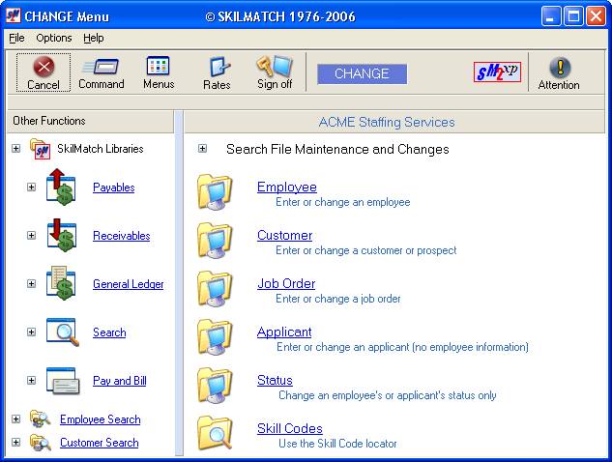The height and width of the screenshot is (462, 612).
Task: Open the File menu
Action: pyautogui.click(x=16, y=38)
